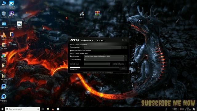The width and height of the screenshot is (197, 111).
Task: Open the USB storage device dropdown
Action: [x=104, y=56]
